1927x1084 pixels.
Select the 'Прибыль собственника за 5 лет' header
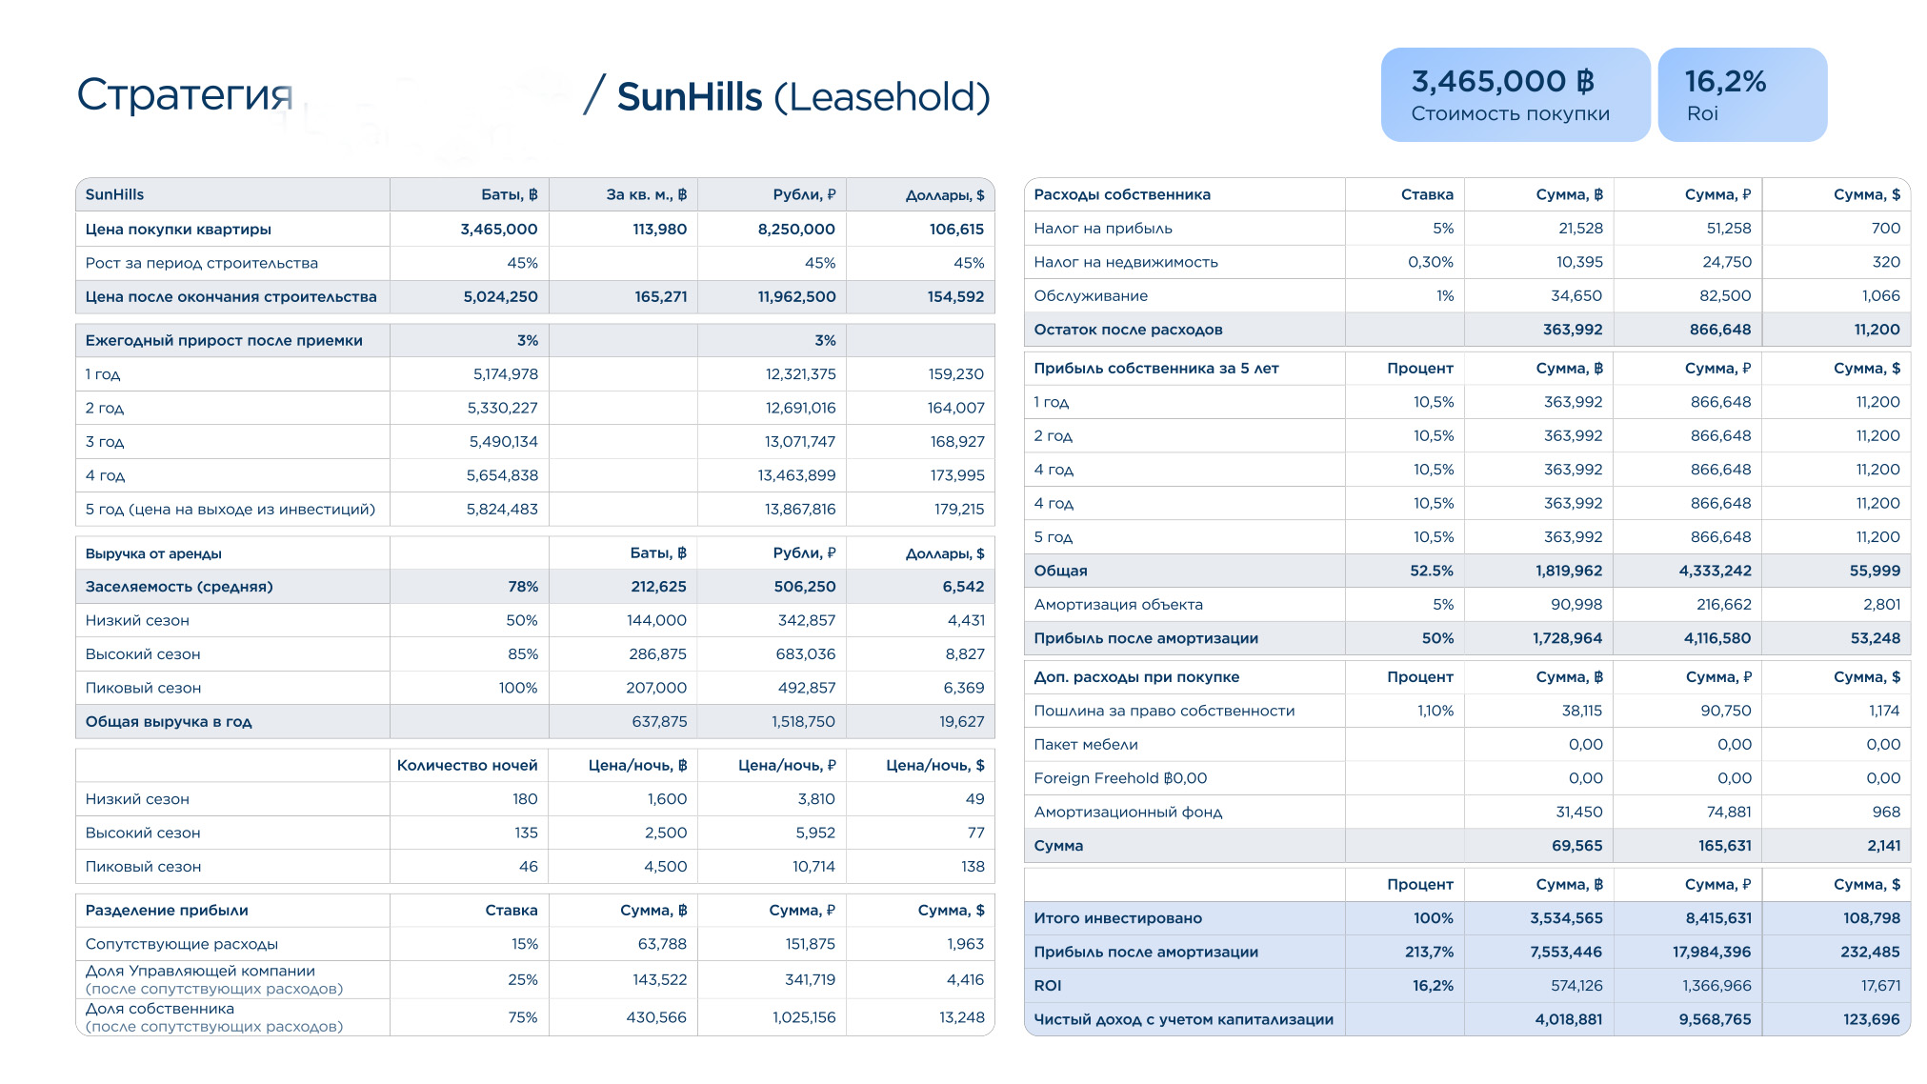1155,369
